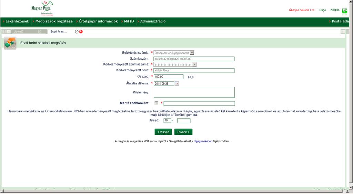Toggle the Mentés sablonként checkbox
This screenshot has height=194, width=353.
[x=156, y=103]
